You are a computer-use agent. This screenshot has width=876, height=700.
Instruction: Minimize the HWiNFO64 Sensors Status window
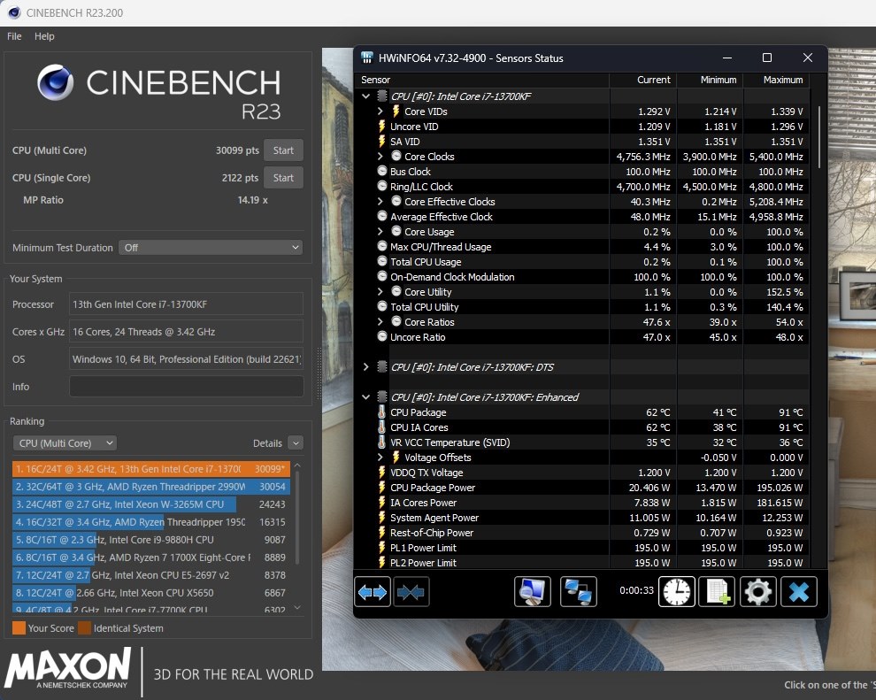click(727, 58)
